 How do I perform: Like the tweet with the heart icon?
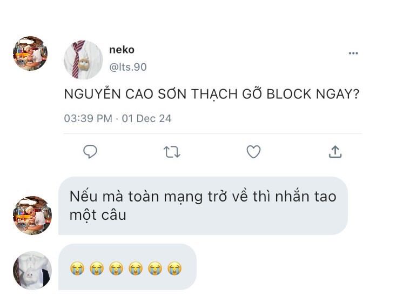(253, 152)
